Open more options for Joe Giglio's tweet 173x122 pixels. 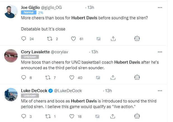click(160, 8)
